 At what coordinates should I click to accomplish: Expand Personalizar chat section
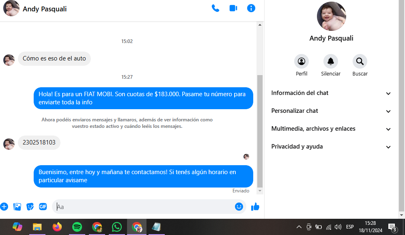click(x=331, y=111)
